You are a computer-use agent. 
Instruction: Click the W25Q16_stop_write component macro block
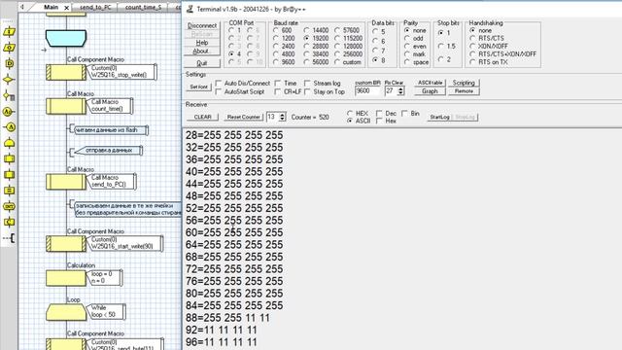coord(66,72)
